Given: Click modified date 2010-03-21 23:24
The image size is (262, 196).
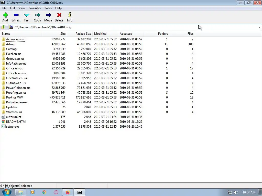Looking at the screenshot, I should click(105, 117).
